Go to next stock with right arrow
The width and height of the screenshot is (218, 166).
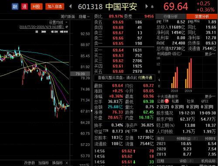[x=146, y=7]
